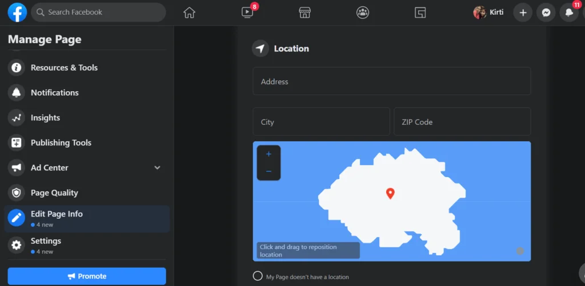Select 'My Page doesn't have a location'
The height and width of the screenshot is (286, 585).
click(258, 276)
